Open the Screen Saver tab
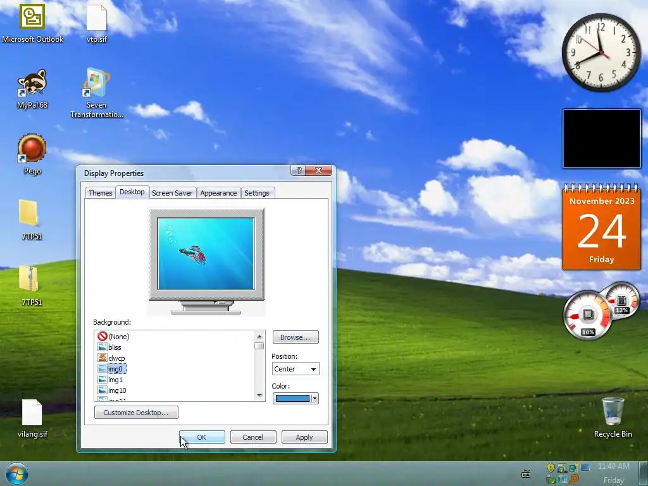648x486 pixels. 172,193
